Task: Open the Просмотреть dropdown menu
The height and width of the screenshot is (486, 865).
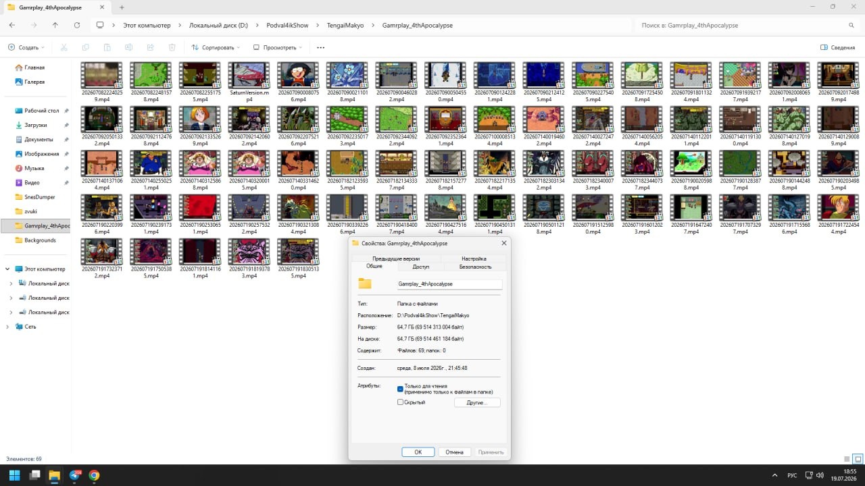Action: coord(278,47)
